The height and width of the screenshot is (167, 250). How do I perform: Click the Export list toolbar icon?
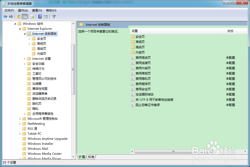click(32, 16)
